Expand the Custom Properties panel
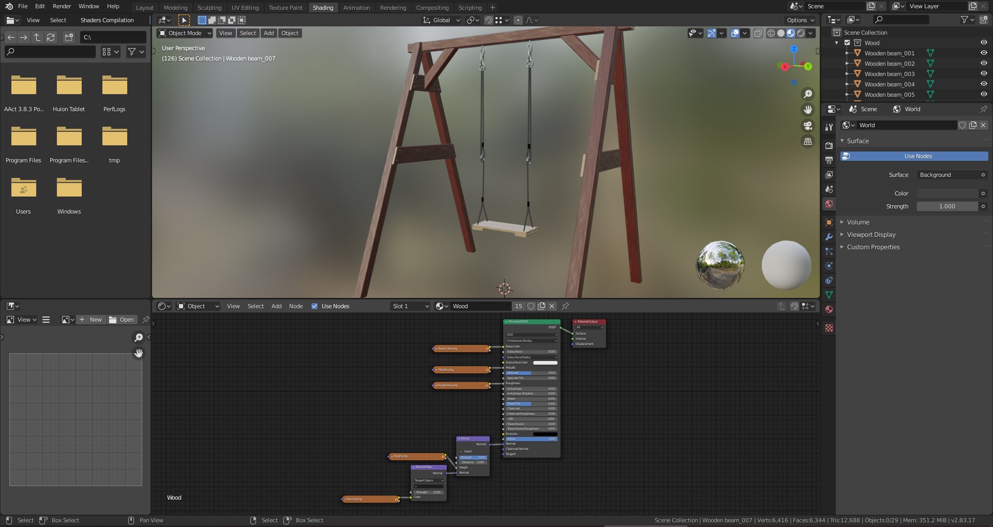Viewport: 993px width, 527px height. (873, 247)
